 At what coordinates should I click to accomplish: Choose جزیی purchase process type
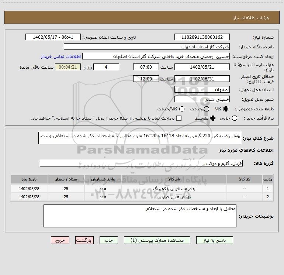(x=234, y=118)
